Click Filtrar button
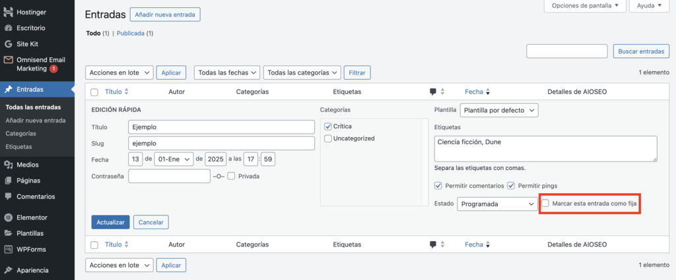Screen dimensions: 676x280 coord(357,72)
